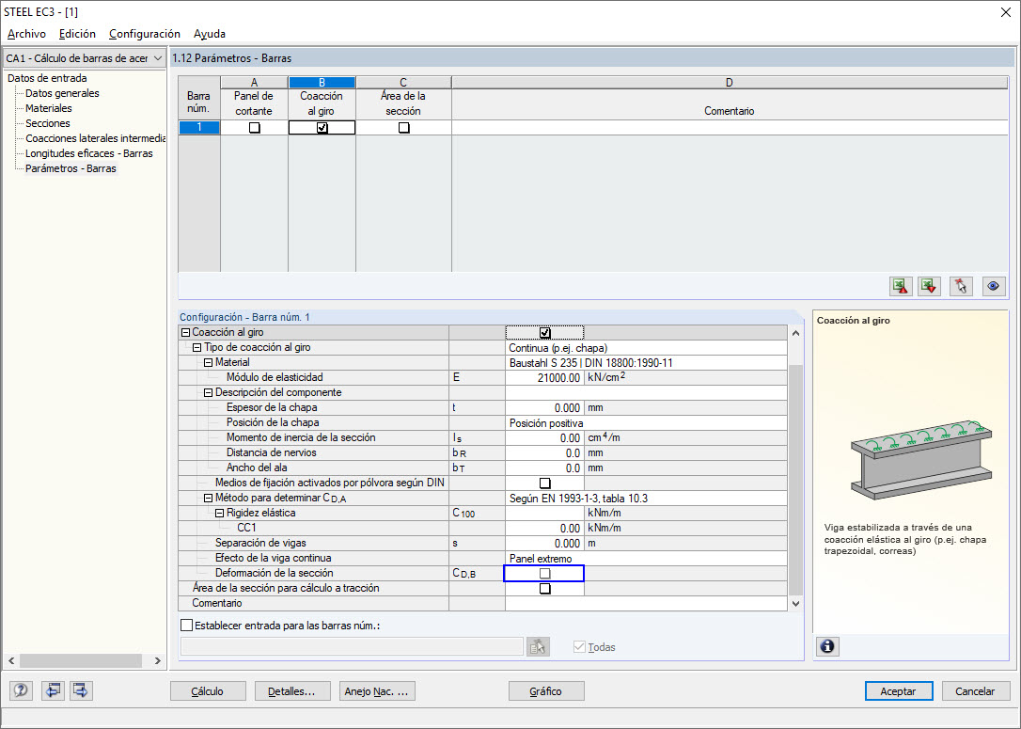Click the Detalles... button
The image size is (1021, 729).
(x=292, y=691)
